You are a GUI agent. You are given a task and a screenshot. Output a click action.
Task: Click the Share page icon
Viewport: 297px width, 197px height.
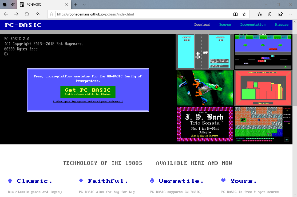(280, 14)
